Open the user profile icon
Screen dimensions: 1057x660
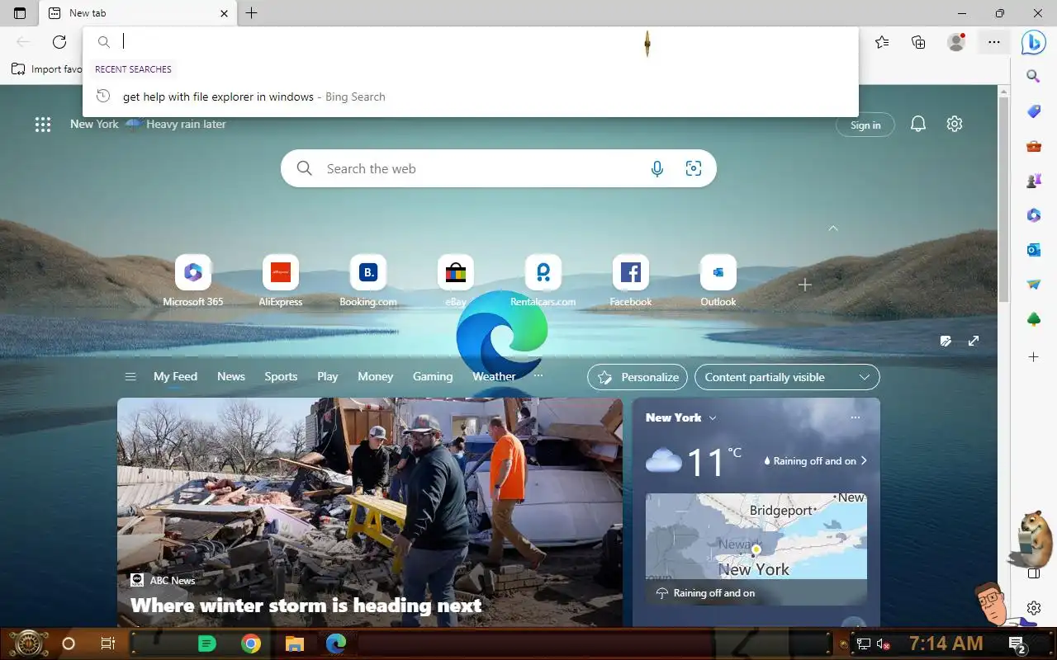956,42
